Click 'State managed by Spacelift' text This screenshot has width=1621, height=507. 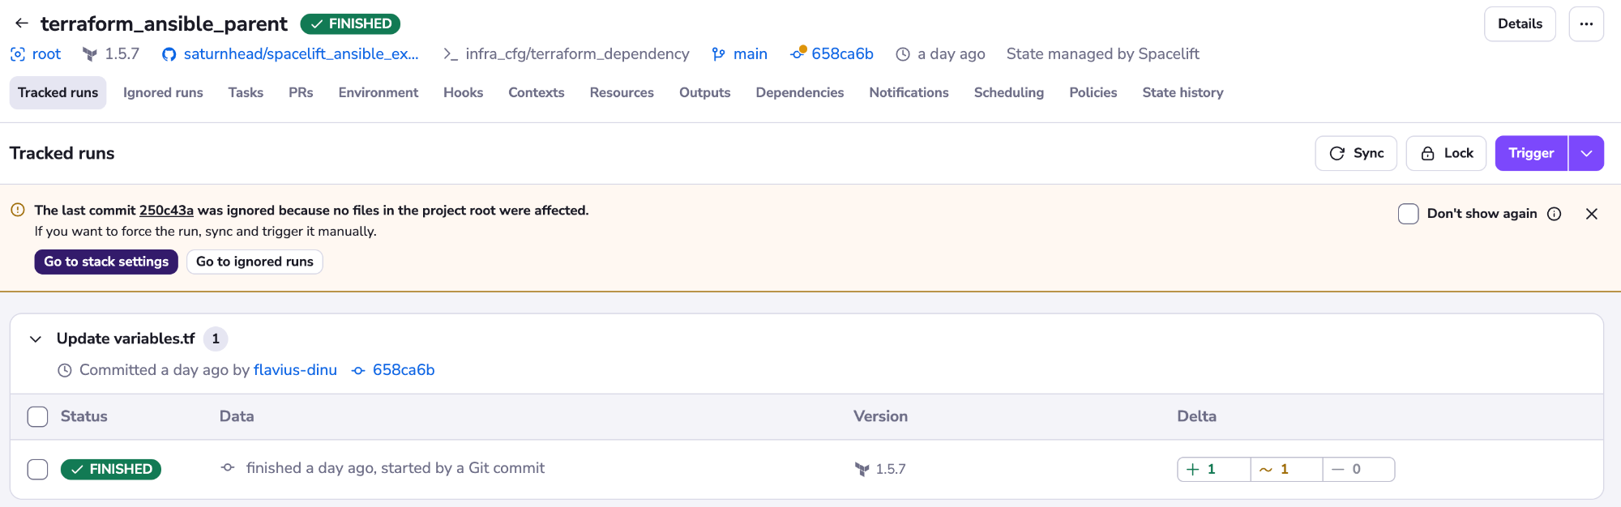(1102, 54)
